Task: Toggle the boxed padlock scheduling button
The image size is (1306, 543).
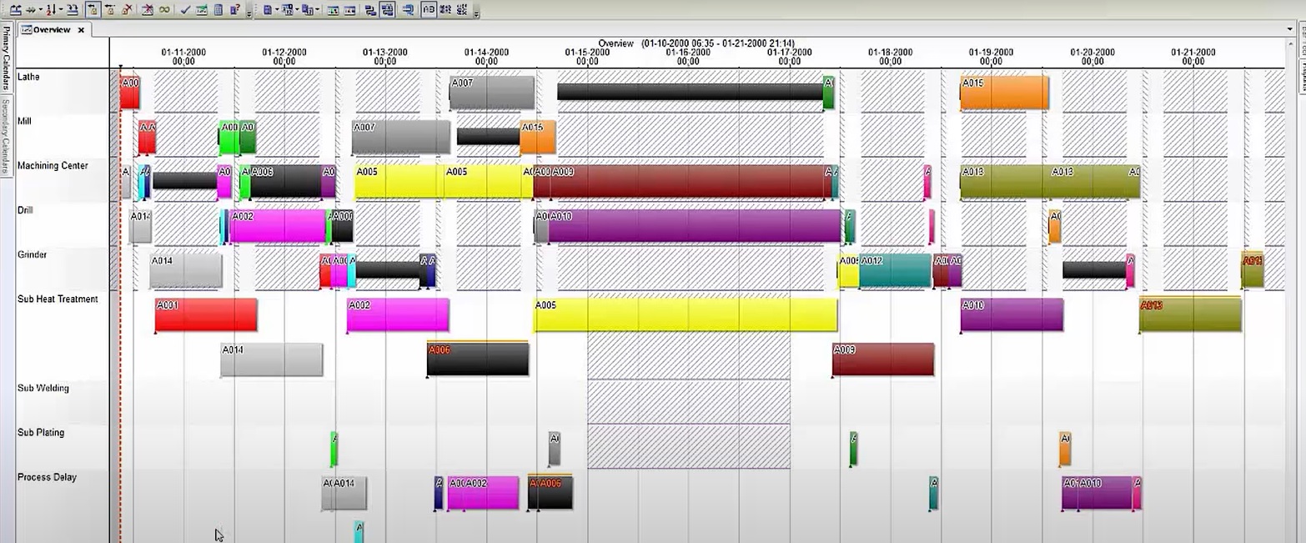Action: [x=93, y=9]
